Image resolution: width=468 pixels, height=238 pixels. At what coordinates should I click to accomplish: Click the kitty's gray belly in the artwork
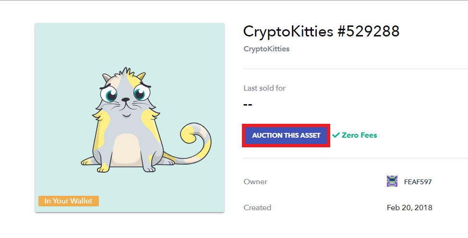pyautogui.click(x=127, y=150)
